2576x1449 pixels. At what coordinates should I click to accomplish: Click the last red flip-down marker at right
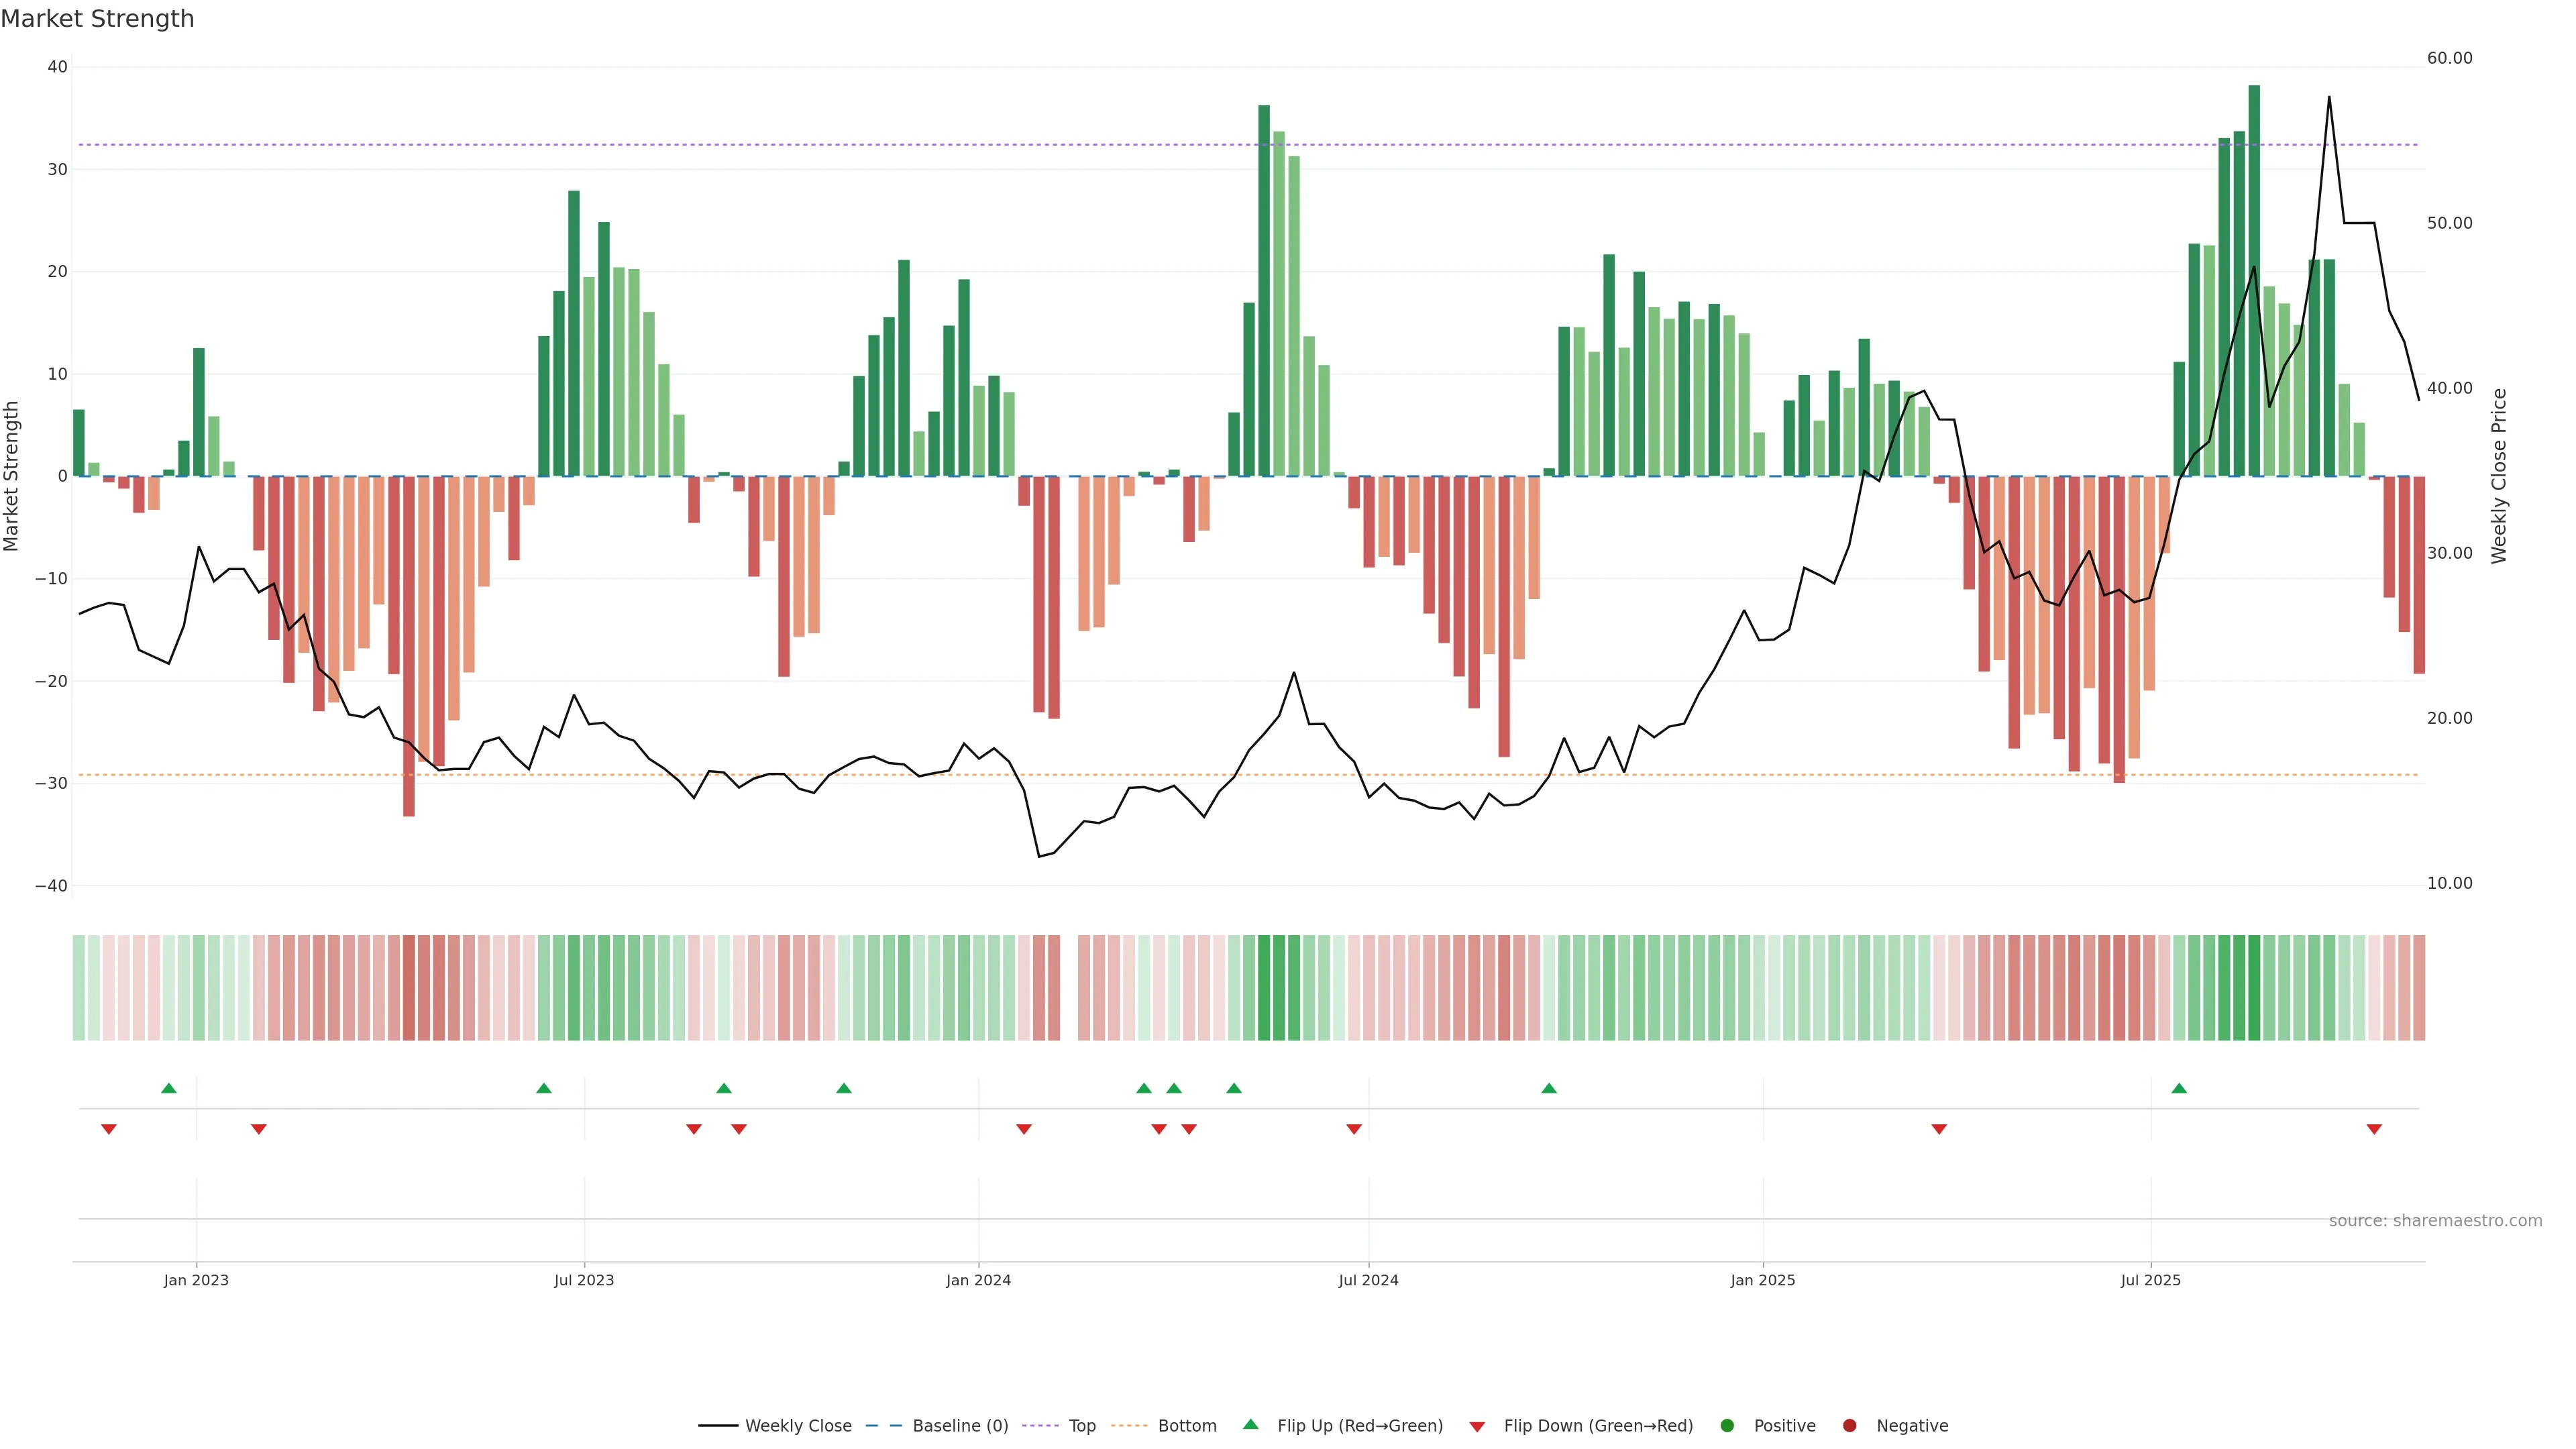click(x=2374, y=1129)
